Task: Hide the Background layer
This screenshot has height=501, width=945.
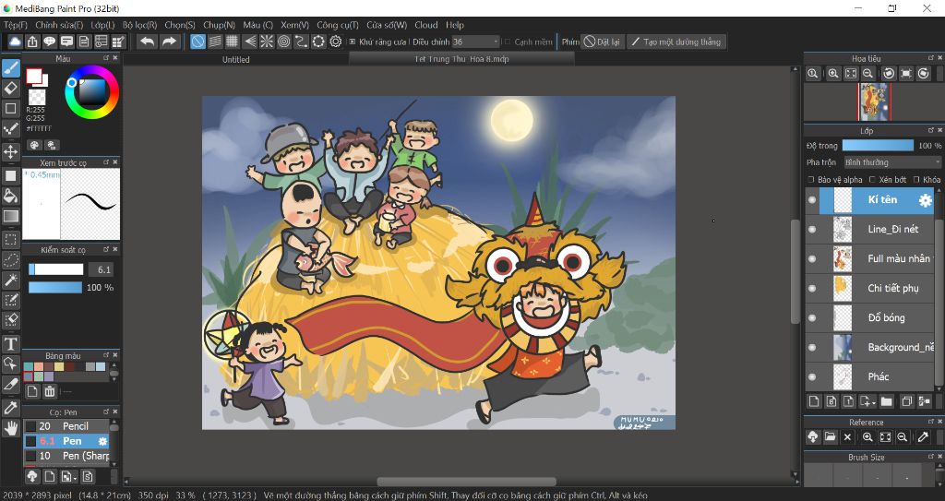Action: 812,347
